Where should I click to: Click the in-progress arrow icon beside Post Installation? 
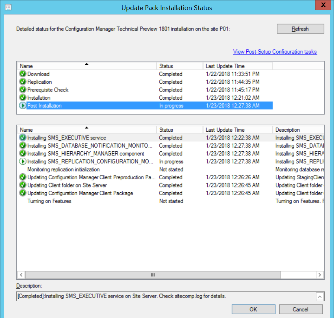pos(23,105)
